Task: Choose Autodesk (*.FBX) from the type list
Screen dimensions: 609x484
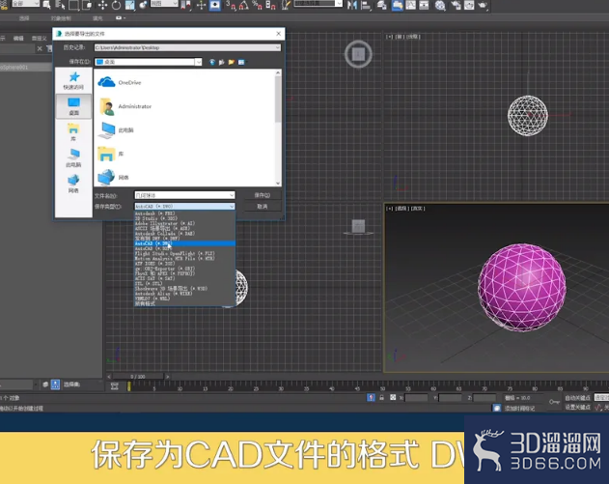Action: [x=184, y=214]
